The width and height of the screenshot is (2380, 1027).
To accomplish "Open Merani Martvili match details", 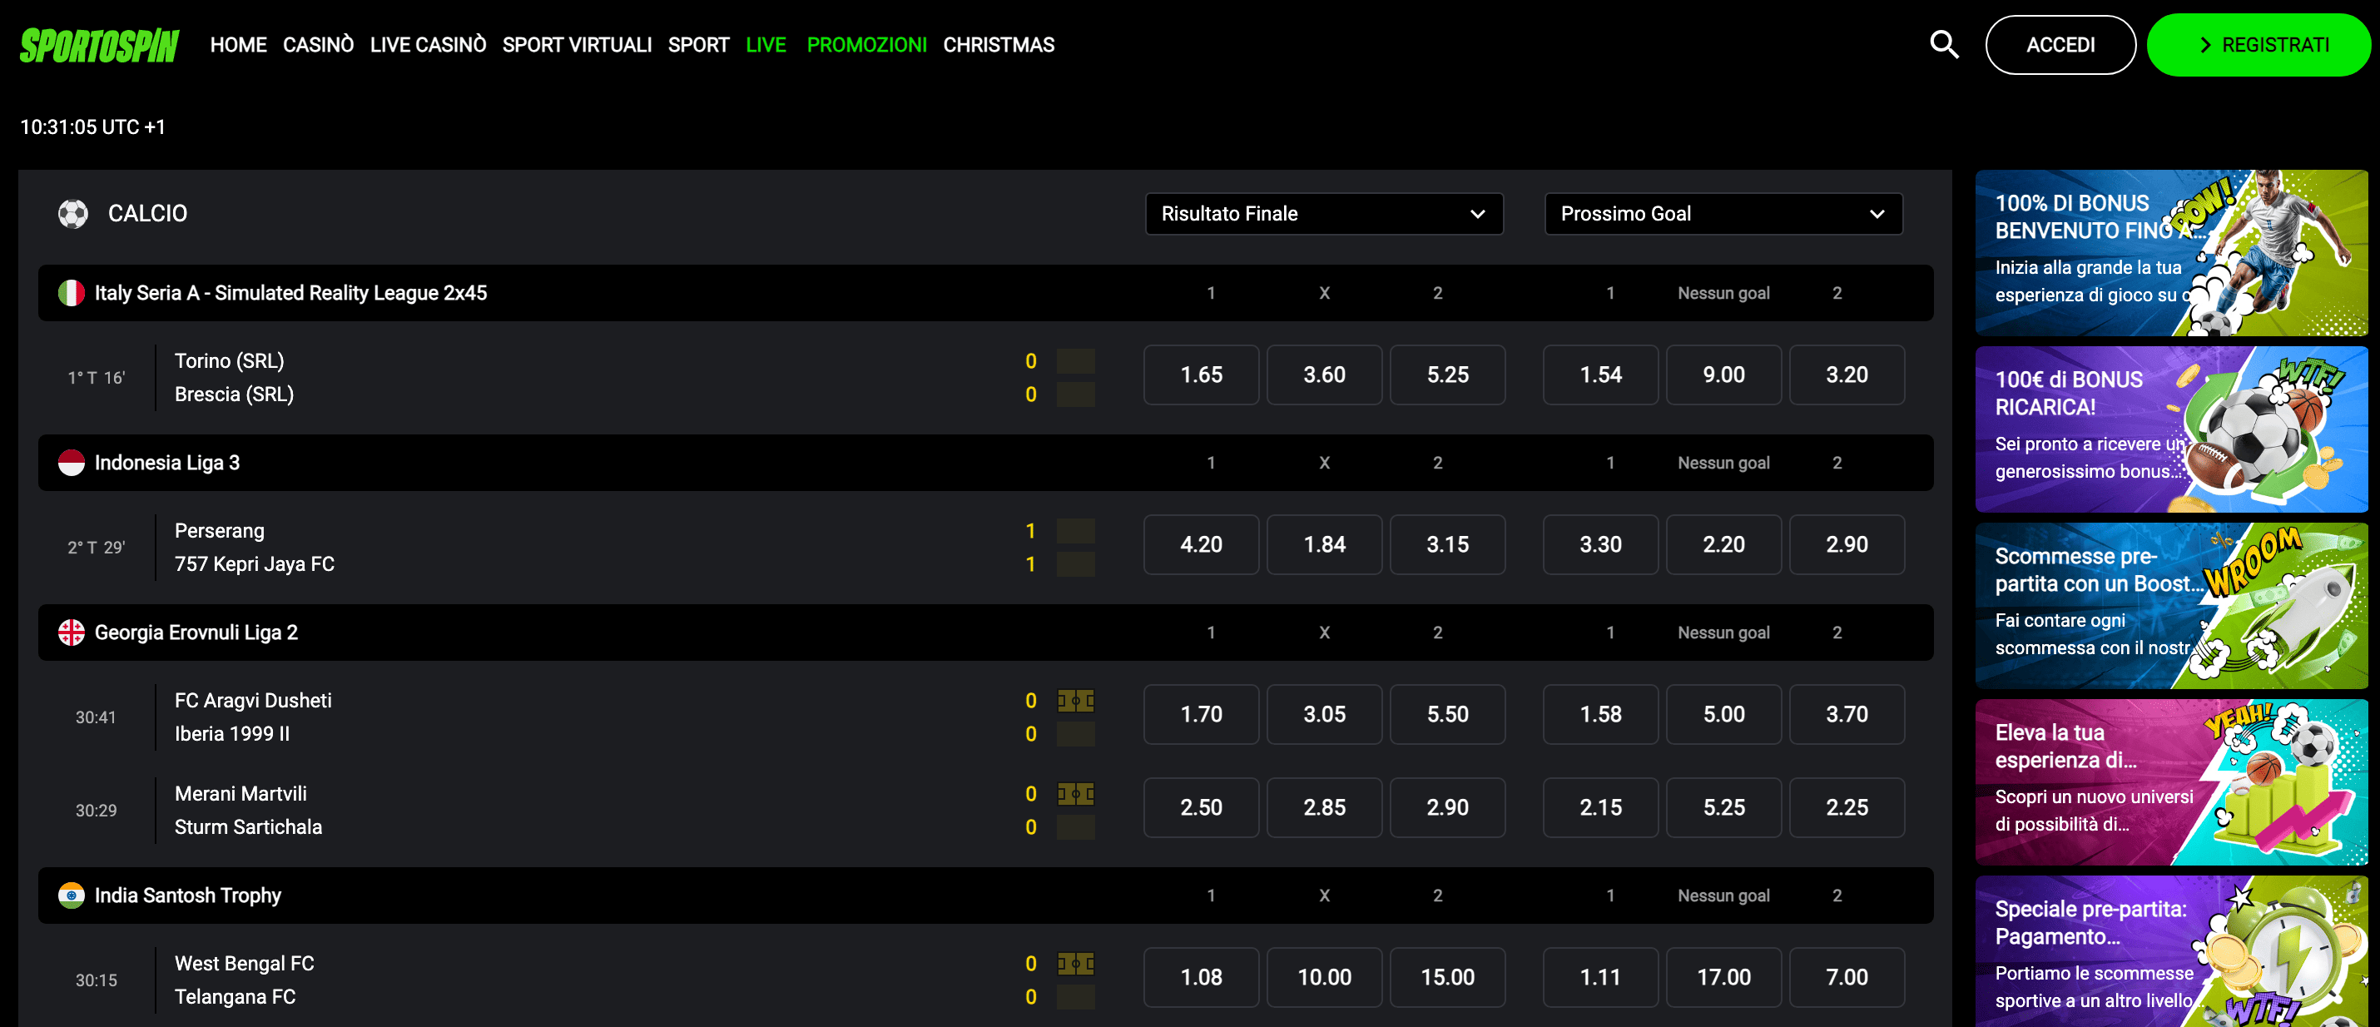I will coord(240,793).
